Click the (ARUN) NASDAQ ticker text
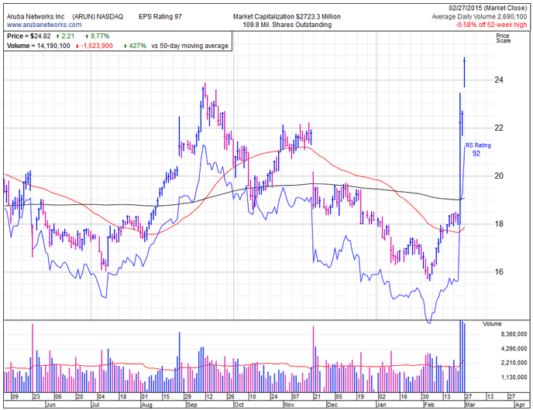This screenshot has height=410, width=533. point(98,16)
